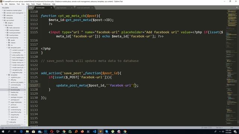Open the File menu
The image size is (239, 134).
point(2,4)
